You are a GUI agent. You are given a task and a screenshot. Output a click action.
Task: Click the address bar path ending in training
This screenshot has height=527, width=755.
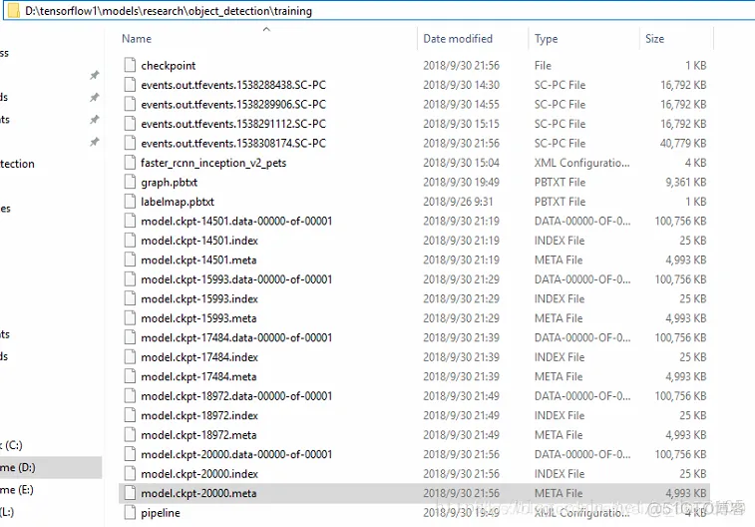tap(169, 11)
